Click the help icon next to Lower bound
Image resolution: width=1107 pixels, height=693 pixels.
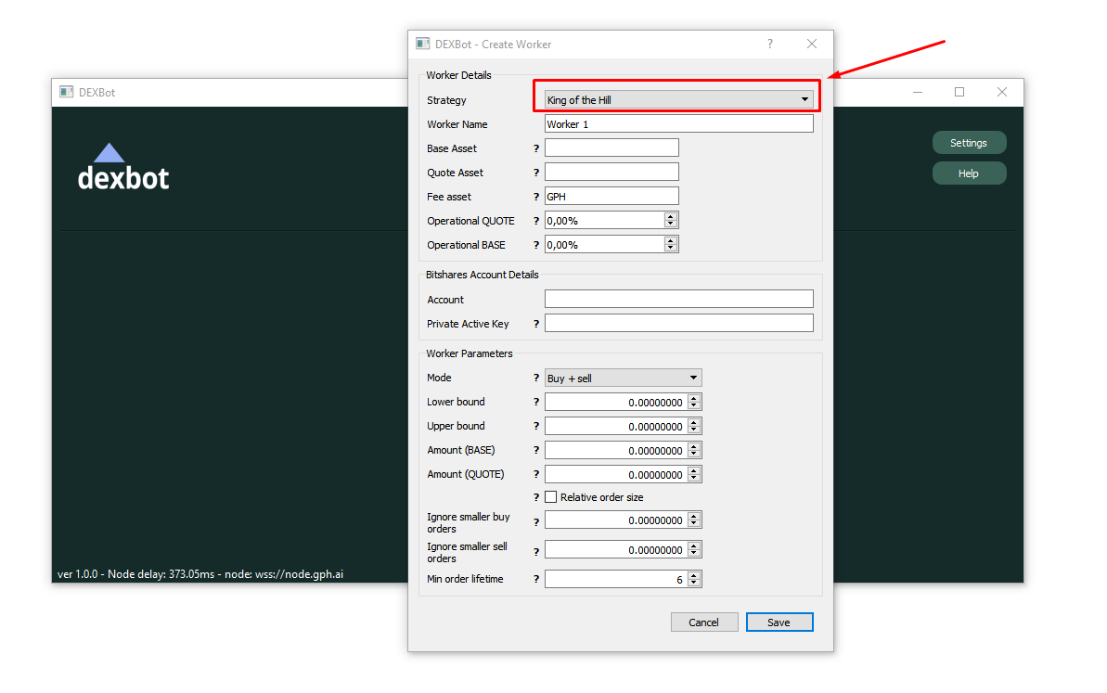[x=535, y=402]
